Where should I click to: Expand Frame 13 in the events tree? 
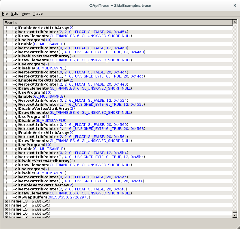coord(6,201)
